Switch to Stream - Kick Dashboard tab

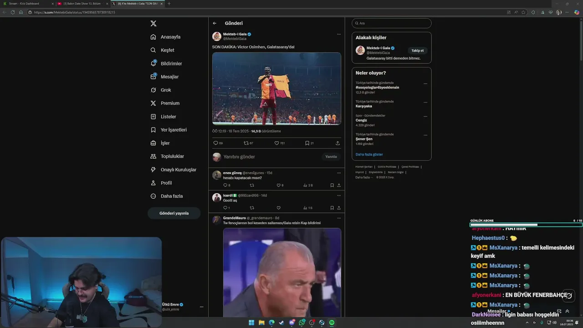point(27,4)
